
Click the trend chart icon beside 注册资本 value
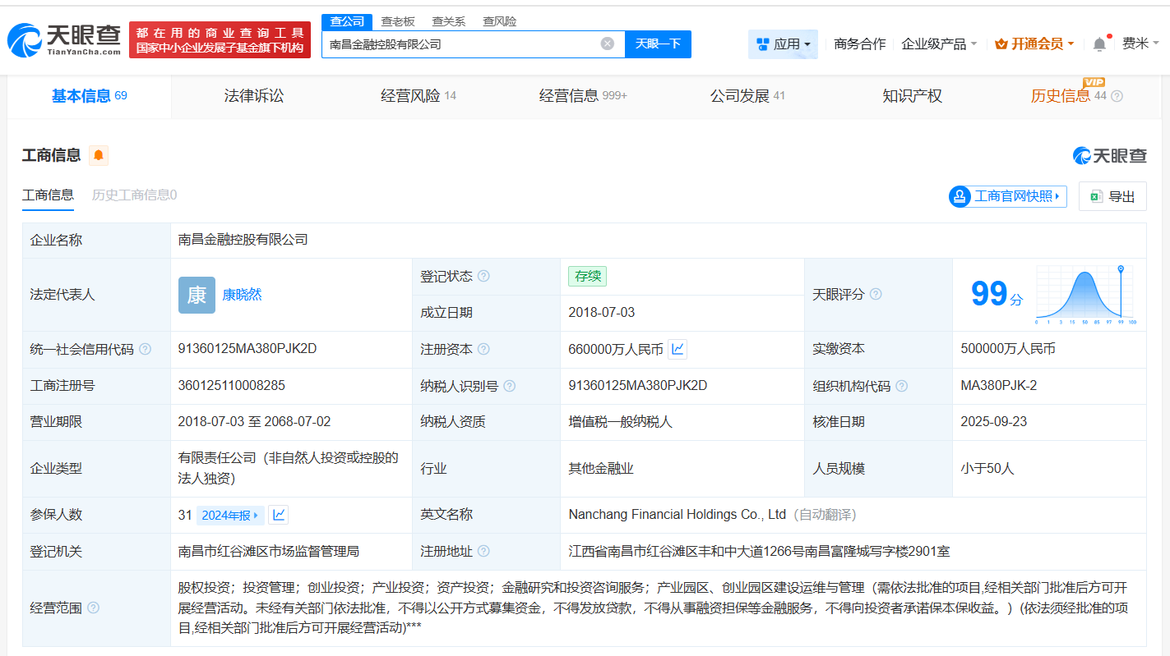(x=677, y=348)
